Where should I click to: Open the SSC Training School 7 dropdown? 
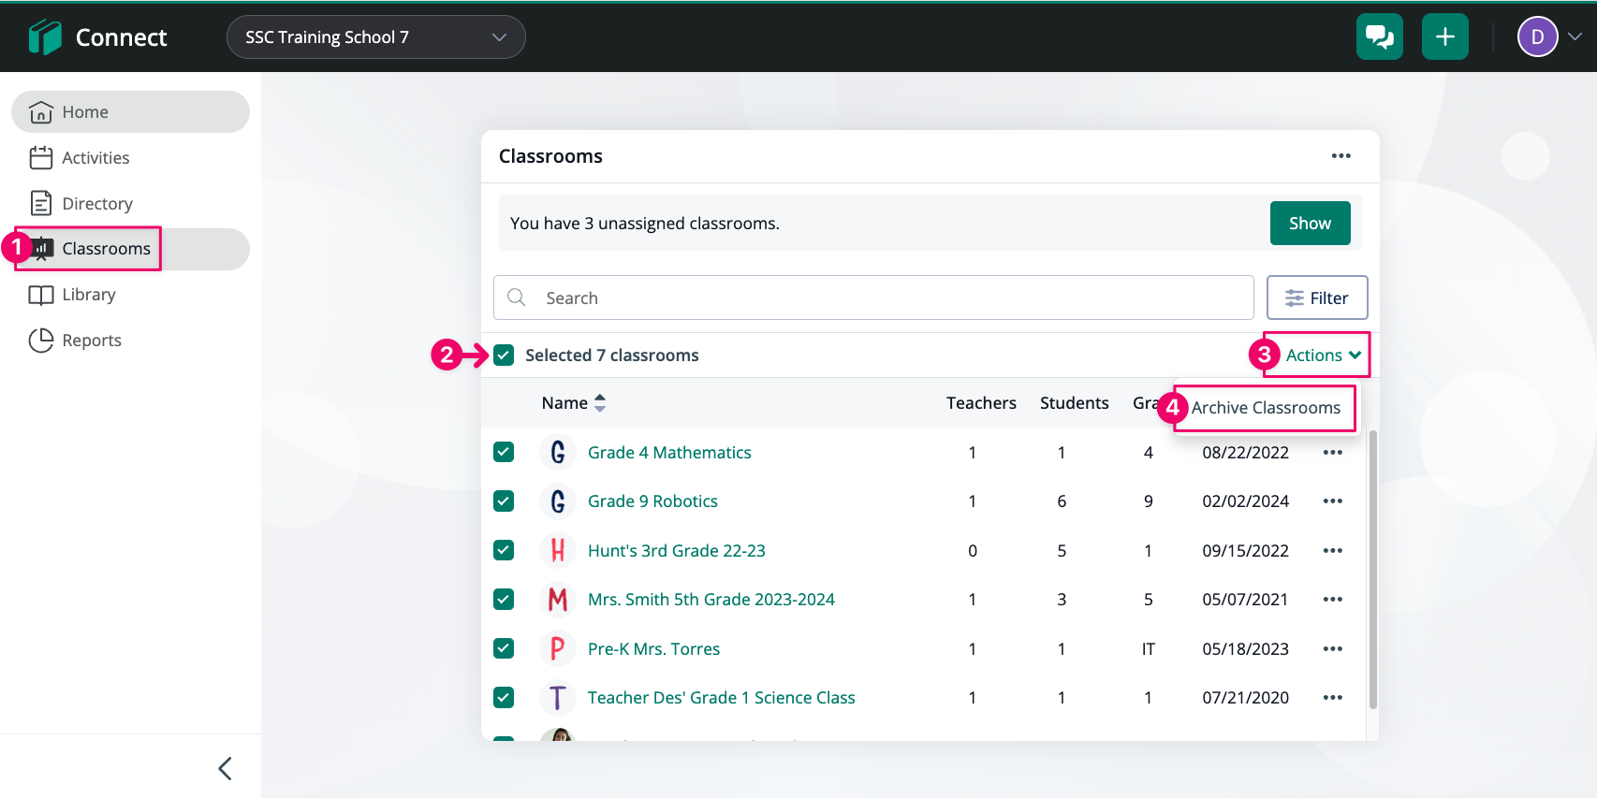point(376,37)
